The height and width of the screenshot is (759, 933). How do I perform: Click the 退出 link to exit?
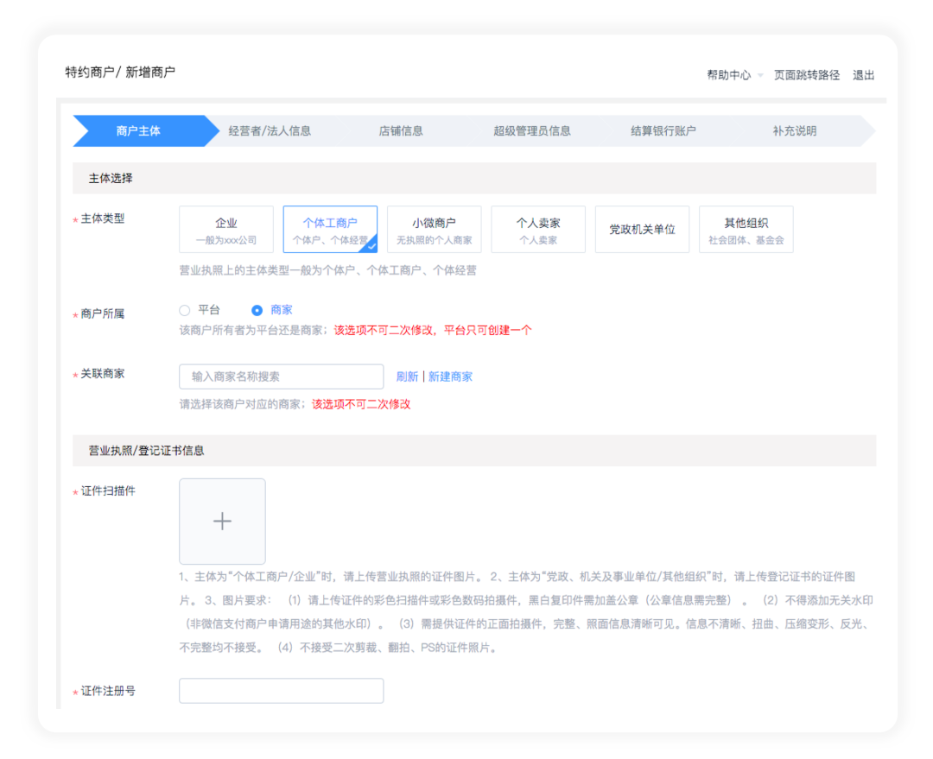click(x=865, y=75)
